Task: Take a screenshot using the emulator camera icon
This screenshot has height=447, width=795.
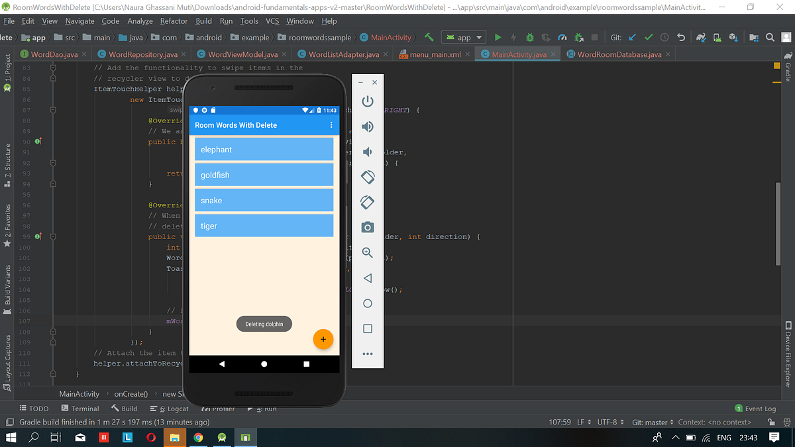Action: point(368,226)
